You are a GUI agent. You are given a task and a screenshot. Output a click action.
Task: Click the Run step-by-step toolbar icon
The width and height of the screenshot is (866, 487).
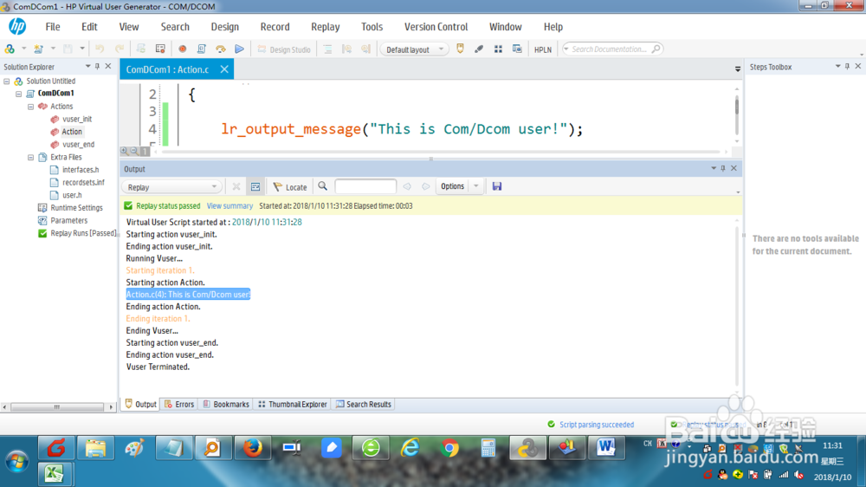(x=220, y=49)
